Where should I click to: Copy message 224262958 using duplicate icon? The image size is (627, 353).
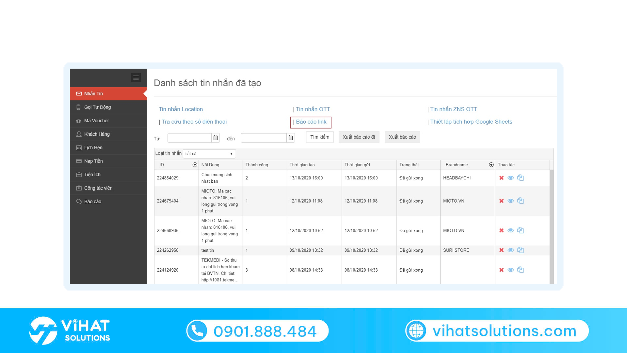[x=521, y=250]
